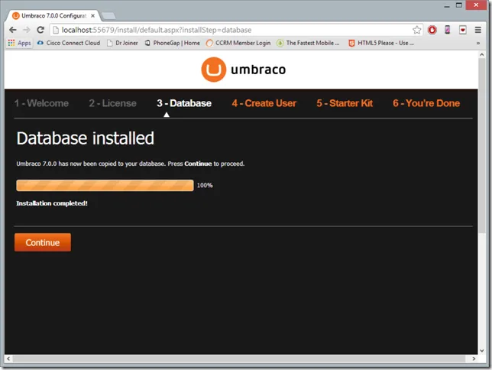
Task: Open The Fastest Mobile bookmark
Action: pos(308,43)
